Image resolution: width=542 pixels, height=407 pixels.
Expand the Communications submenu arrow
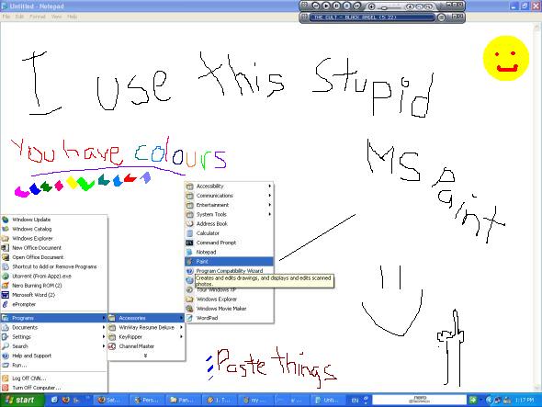(269, 196)
